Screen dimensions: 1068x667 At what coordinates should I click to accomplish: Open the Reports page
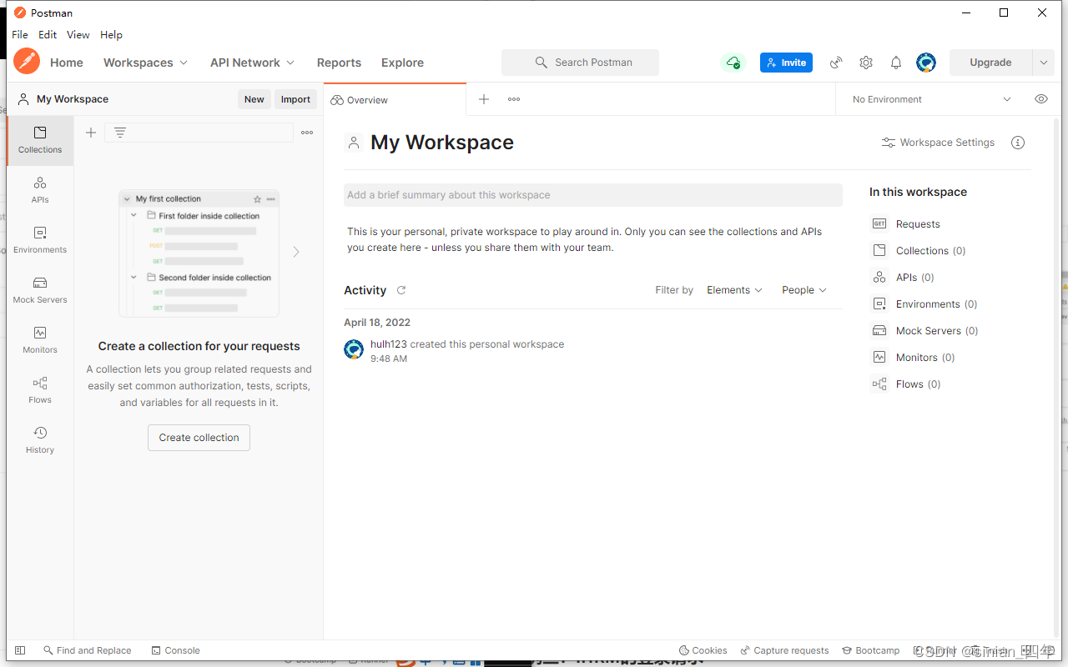(339, 63)
